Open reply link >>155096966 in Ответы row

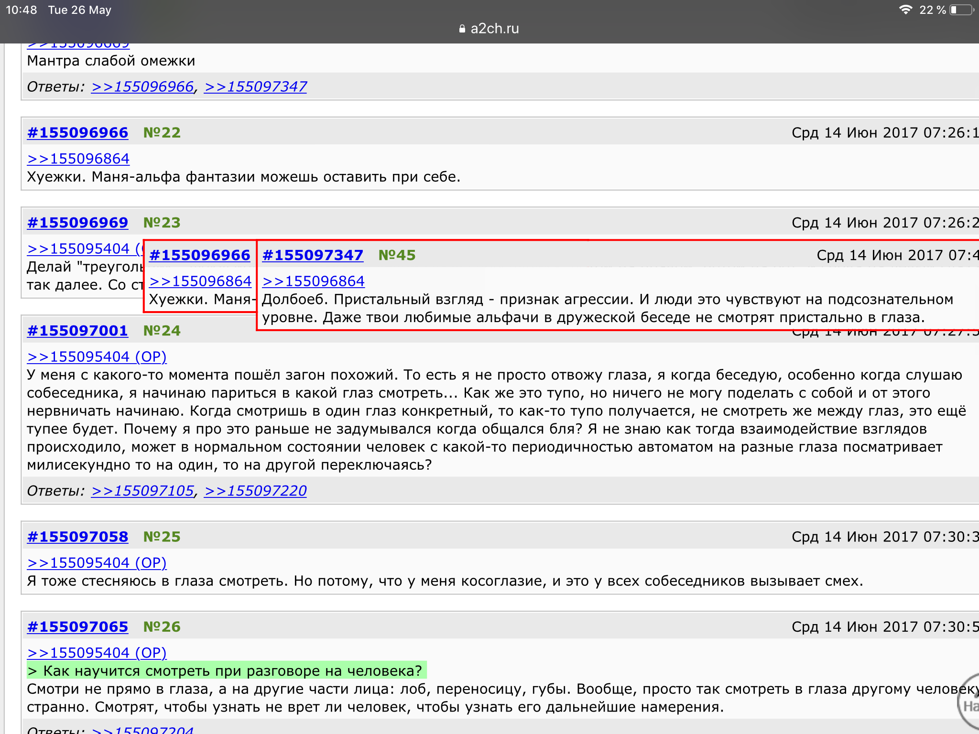tap(142, 86)
